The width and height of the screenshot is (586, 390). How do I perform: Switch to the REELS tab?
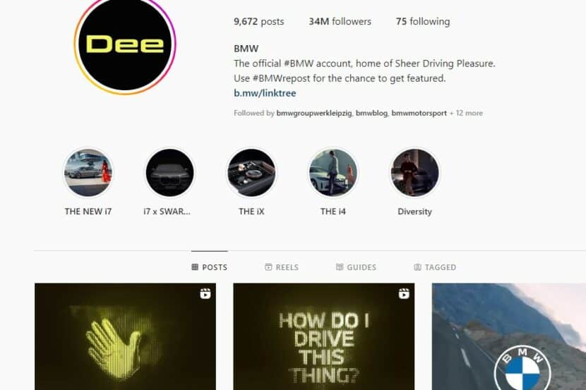(282, 267)
